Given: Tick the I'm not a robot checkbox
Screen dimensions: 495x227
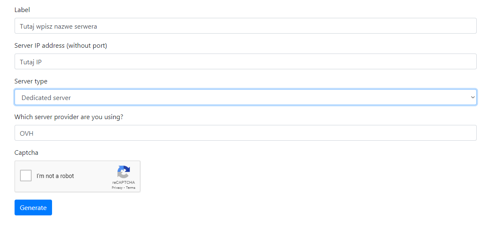Looking at the screenshot, I should (26, 176).
